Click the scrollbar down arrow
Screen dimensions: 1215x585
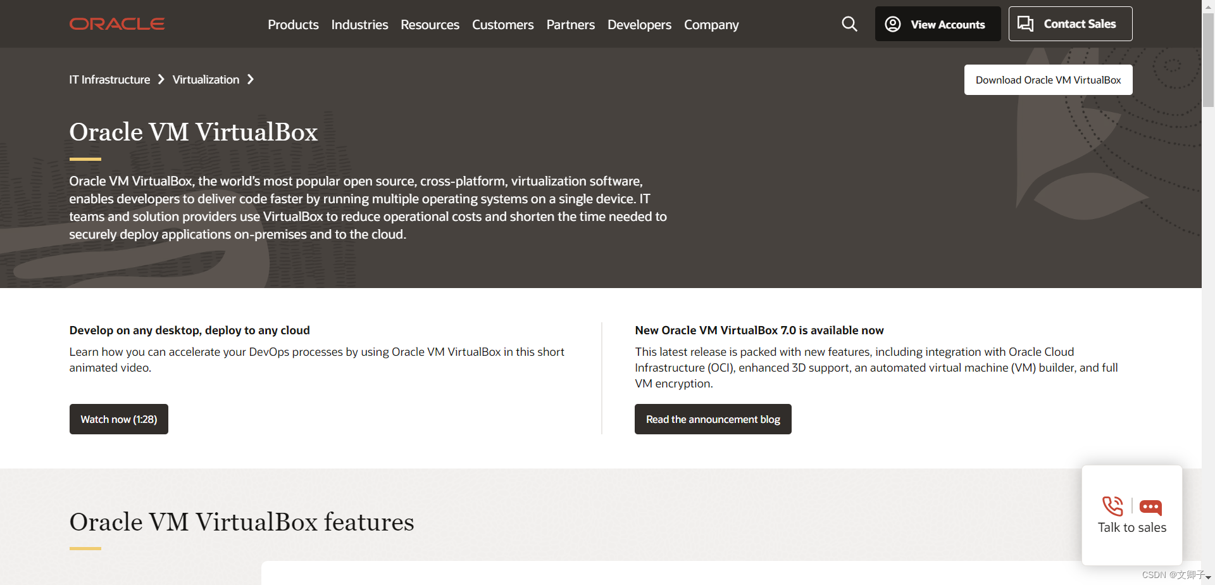[1208, 579]
